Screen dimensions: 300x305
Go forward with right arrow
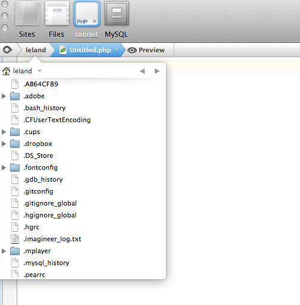(157, 71)
